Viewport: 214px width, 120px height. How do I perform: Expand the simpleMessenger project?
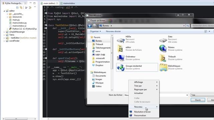(4, 32)
